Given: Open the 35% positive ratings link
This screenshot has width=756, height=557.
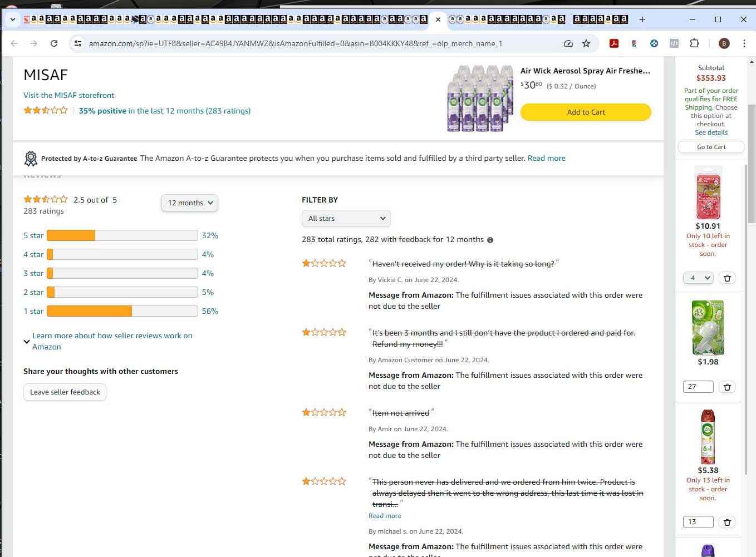Looking at the screenshot, I should tap(165, 111).
